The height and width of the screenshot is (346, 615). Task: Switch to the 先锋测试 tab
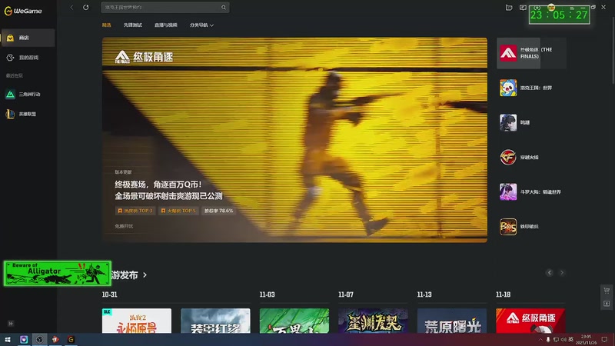click(132, 25)
